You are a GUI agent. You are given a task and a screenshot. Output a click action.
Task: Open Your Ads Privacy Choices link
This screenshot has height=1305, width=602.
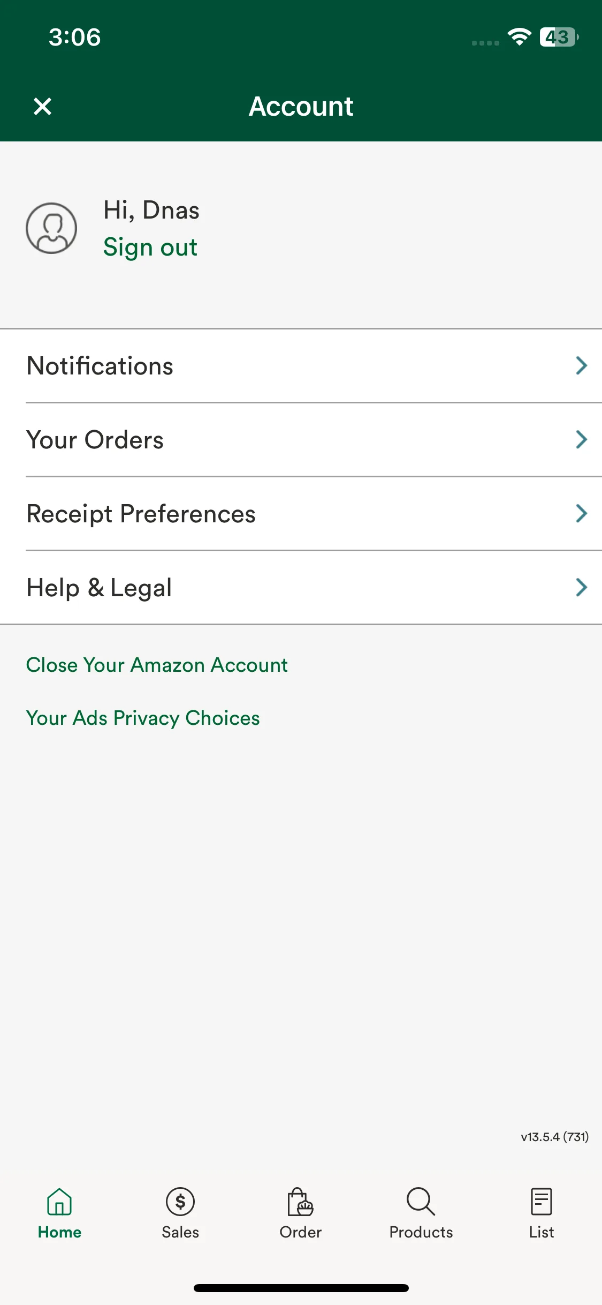click(x=143, y=718)
